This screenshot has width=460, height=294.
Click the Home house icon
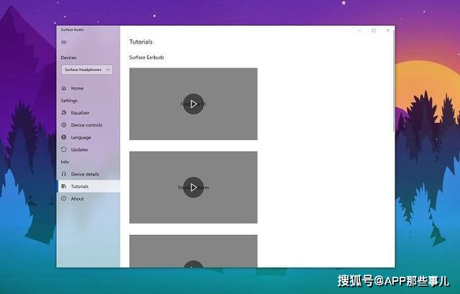click(64, 88)
